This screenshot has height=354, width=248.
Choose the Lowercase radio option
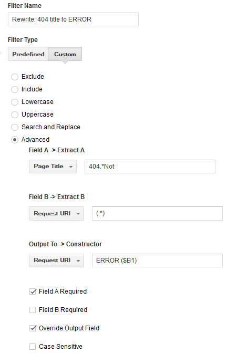(x=15, y=102)
